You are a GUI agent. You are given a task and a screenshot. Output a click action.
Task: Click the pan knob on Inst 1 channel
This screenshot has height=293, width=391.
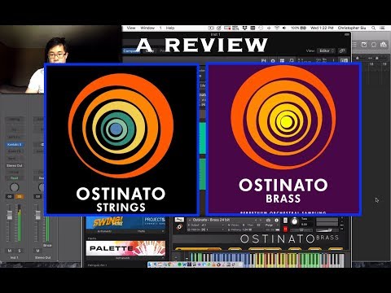click(x=14, y=187)
